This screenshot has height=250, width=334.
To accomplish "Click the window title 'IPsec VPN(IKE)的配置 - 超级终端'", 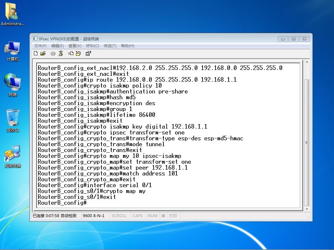I will click(69, 39).
